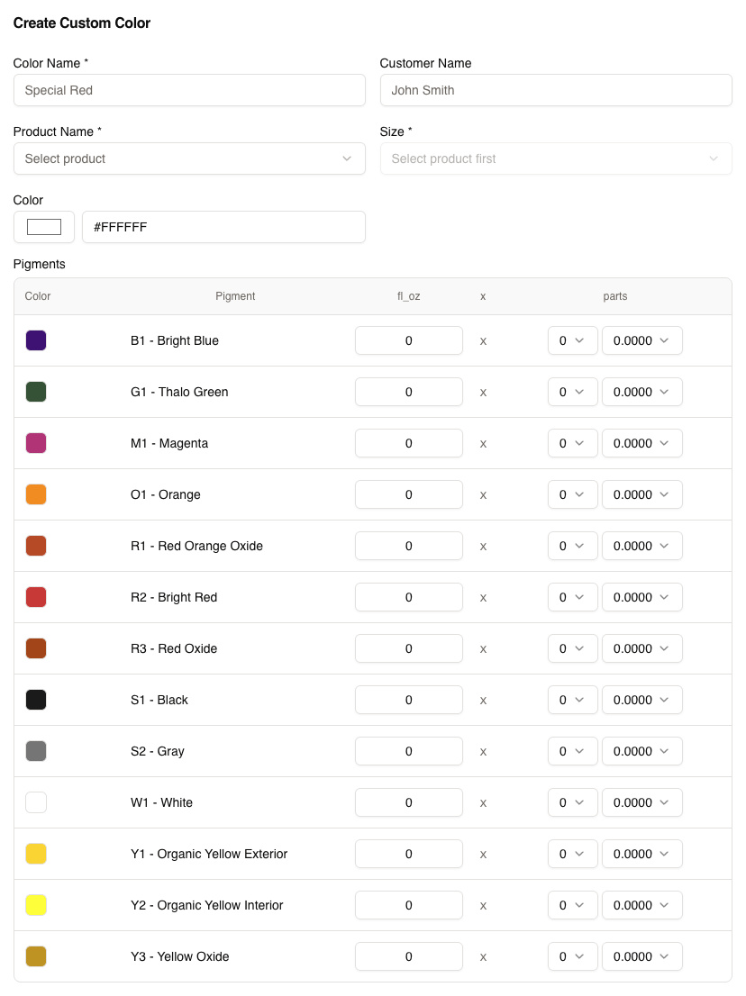Open whole parts dropdown for S1 Black
The image size is (746, 996).
572,700
